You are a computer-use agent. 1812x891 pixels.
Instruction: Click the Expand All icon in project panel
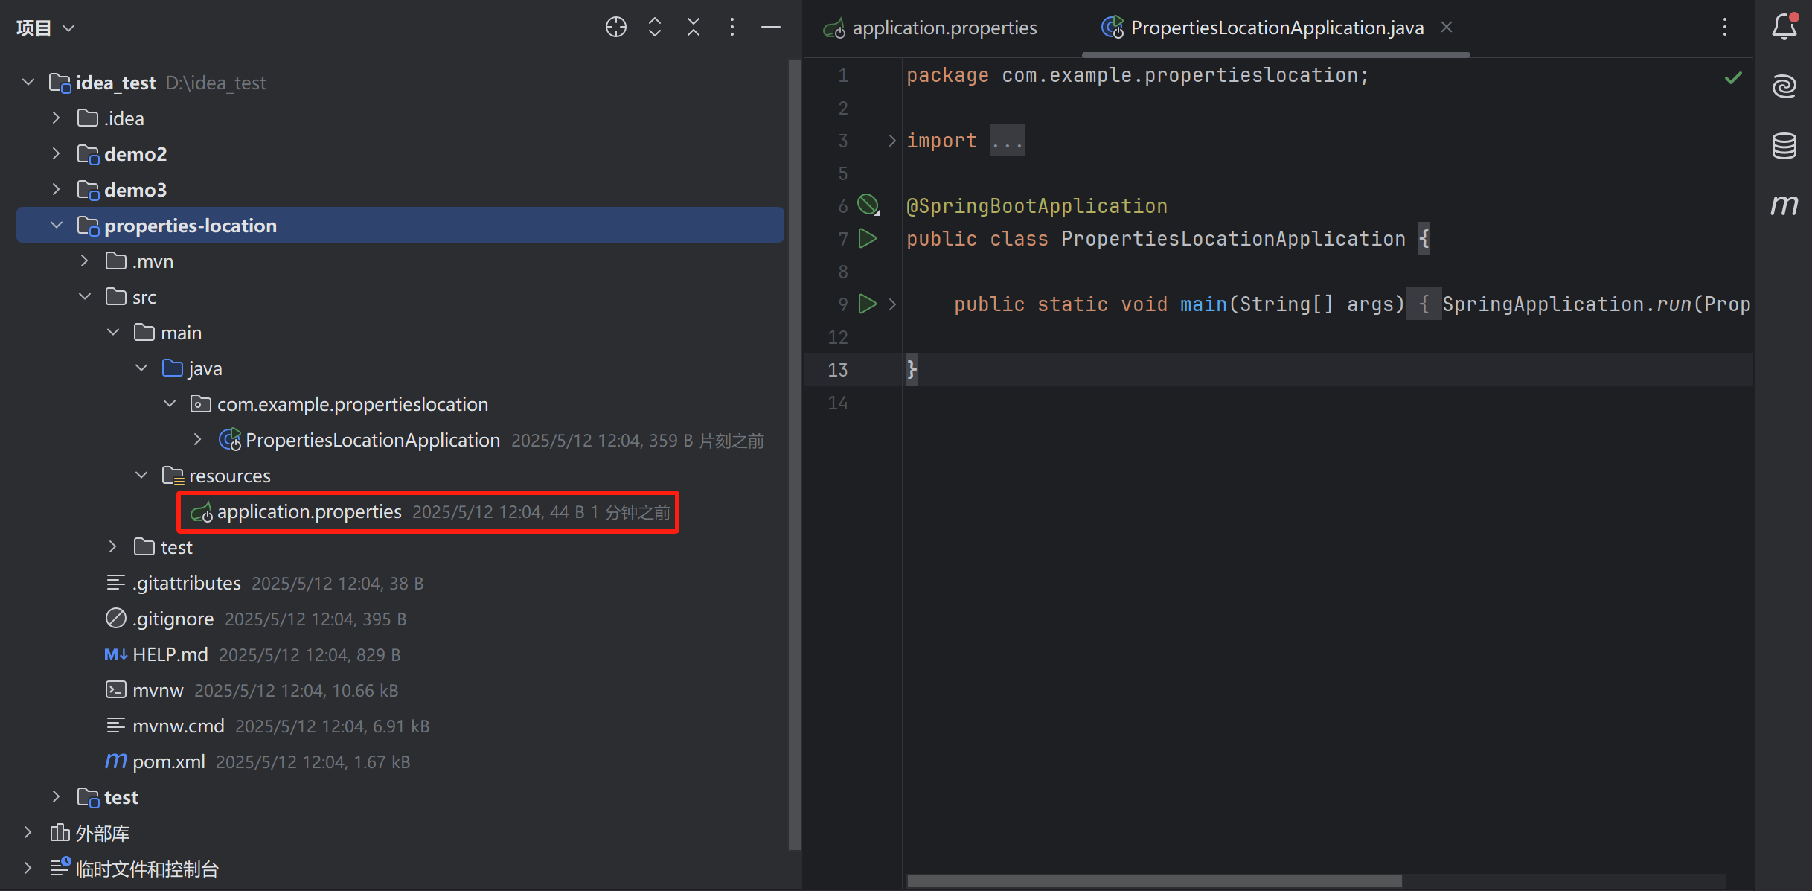[x=655, y=28]
